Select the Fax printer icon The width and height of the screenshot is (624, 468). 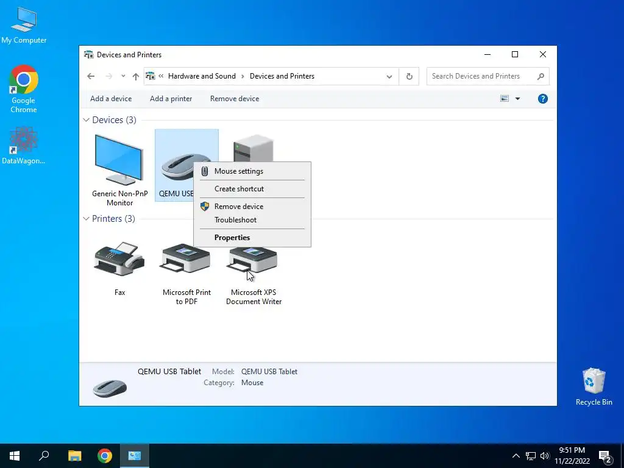[119, 258]
